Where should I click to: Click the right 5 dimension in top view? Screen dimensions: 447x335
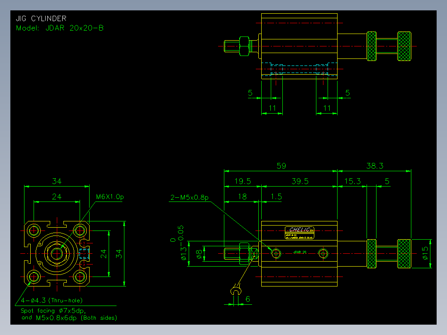[347, 93]
